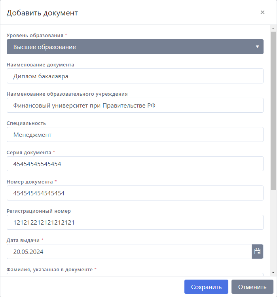Close the Добавить документ dialog
Screen dimensions: 277x297
tap(262, 12)
